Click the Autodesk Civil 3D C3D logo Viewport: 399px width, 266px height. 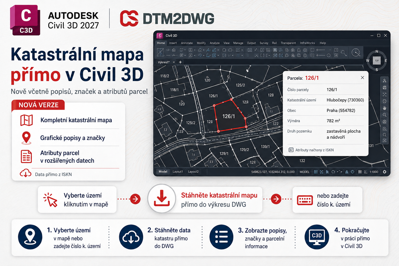(x=25, y=20)
